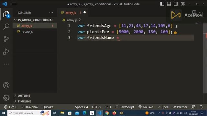Click the friendsAge variable name
Screen dimensions: 207x116
point(99,26)
